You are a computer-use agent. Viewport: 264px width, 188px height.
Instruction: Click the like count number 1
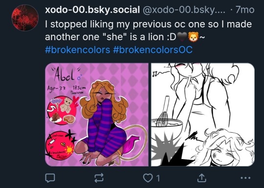(x=158, y=178)
